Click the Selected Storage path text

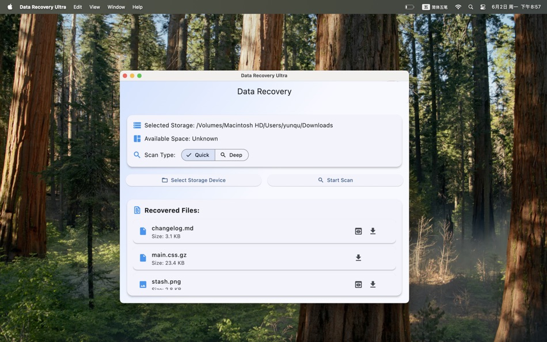point(238,126)
